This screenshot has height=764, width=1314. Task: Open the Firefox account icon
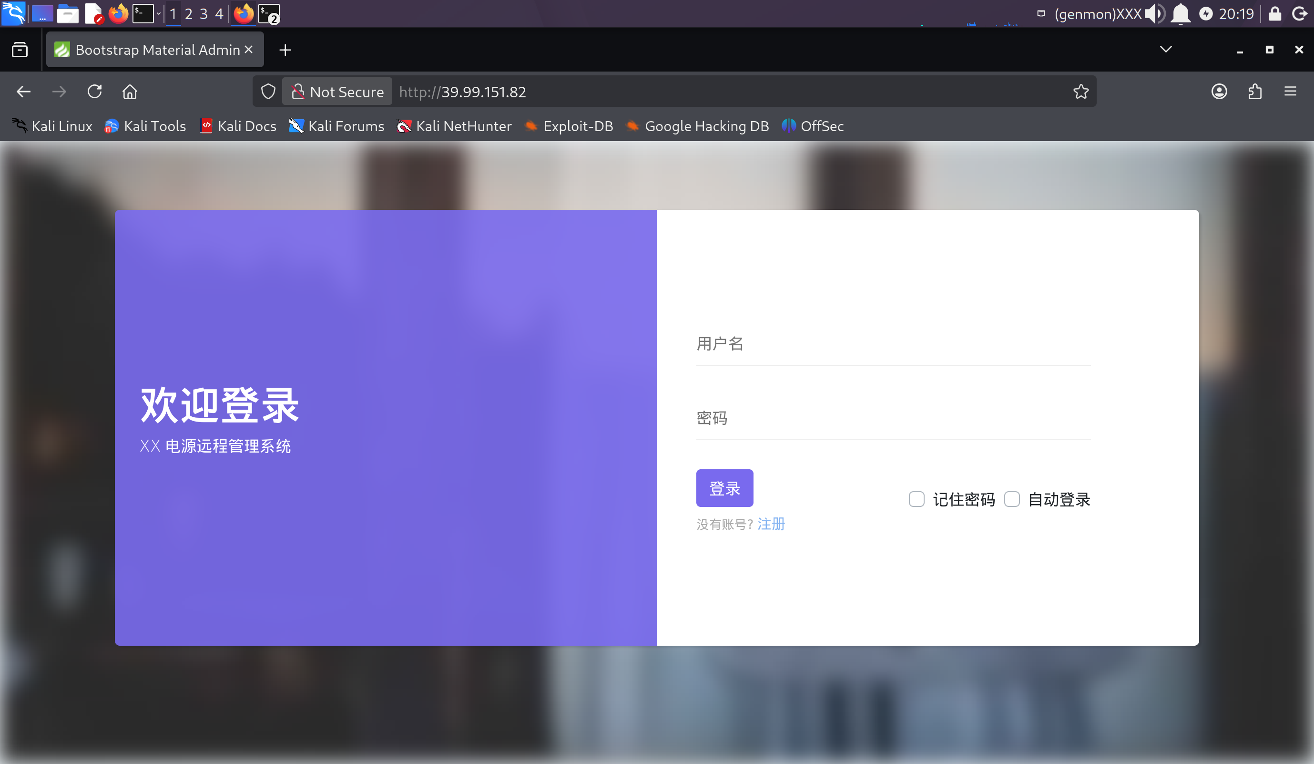coord(1219,92)
